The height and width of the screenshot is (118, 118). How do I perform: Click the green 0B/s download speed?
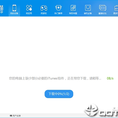point(110,78)
